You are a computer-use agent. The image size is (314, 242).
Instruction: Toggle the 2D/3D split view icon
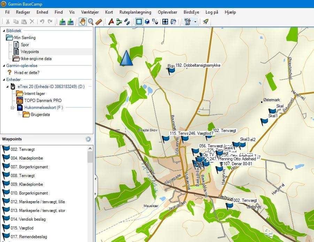point(155,22)
